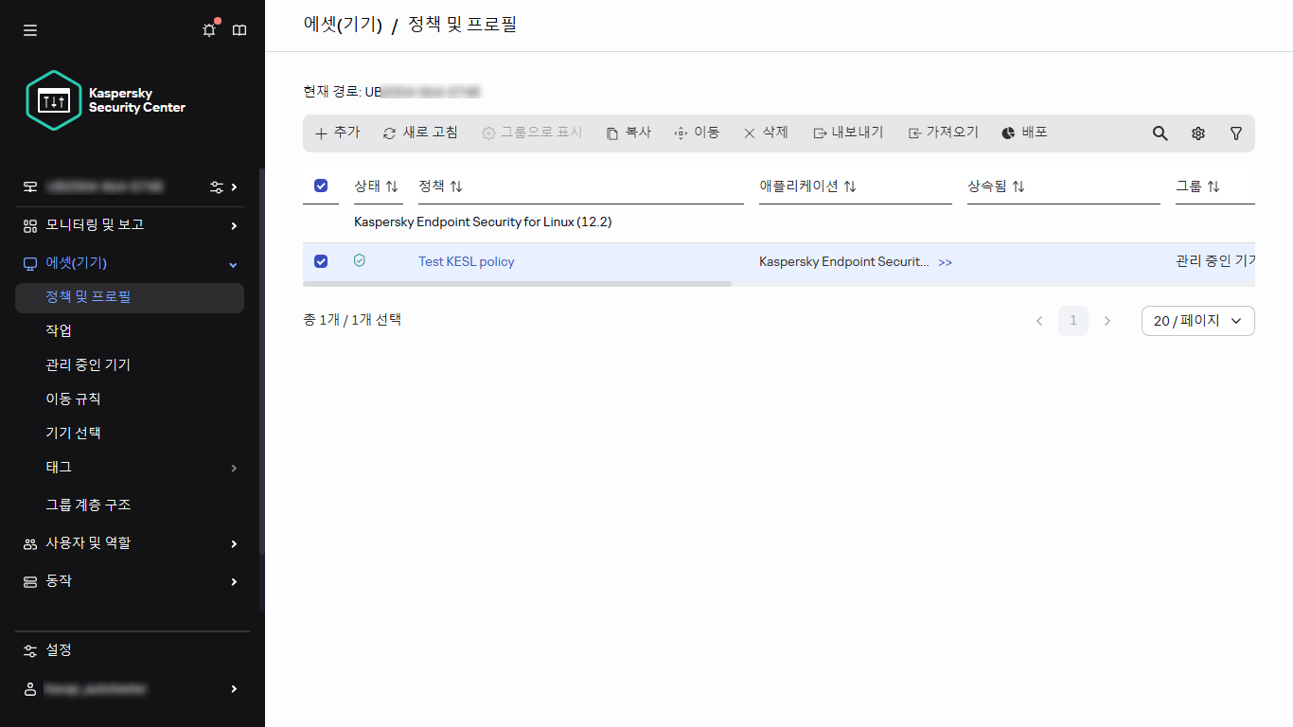
Task: Toggle the select-all checkbox in header
Action: [x=321, y=186]
